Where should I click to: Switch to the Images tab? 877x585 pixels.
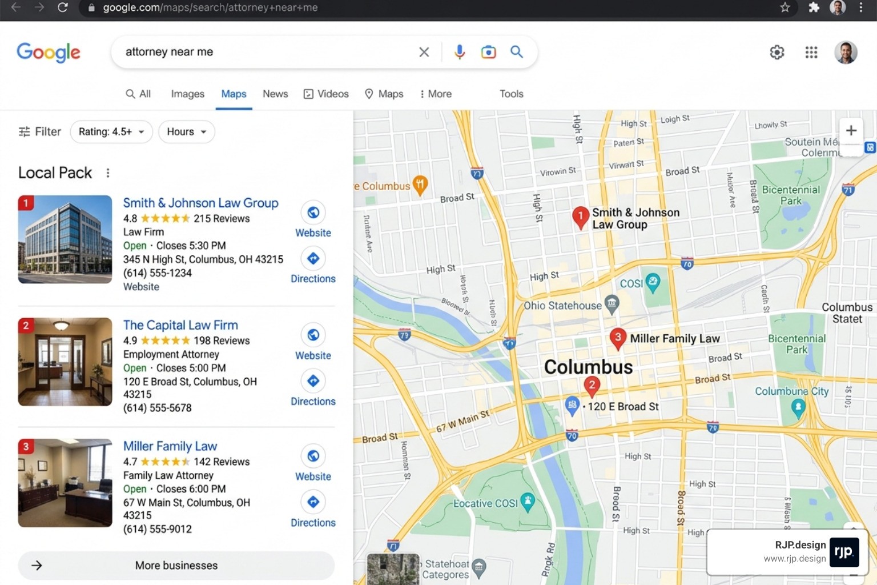pos(188,94)
